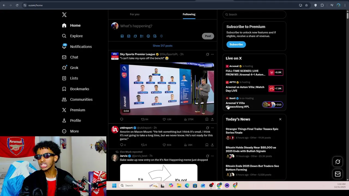The image size is (349, 196).
Task: Click the X Search box
Action: click(x=254, y=14)
